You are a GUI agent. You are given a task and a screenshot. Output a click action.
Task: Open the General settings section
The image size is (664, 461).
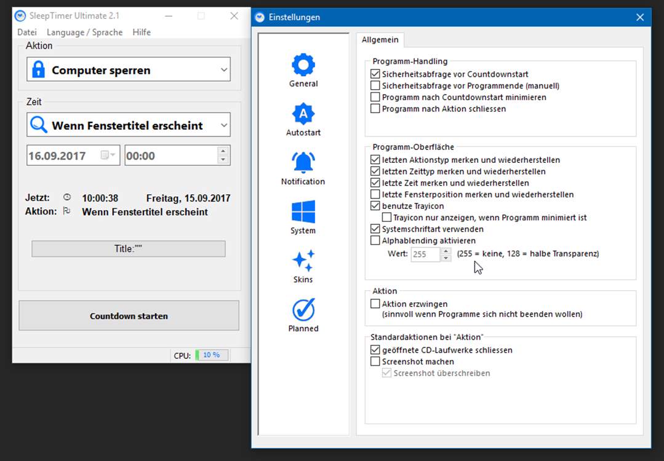303,70
